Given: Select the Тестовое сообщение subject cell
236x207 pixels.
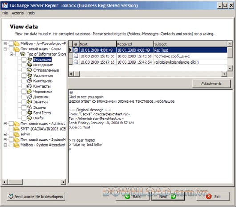Looking at the screenshot, I should (x=190, y=56).
